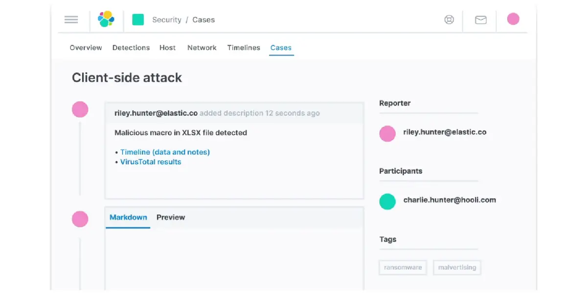Image resolution: width=587 pixels, height=293 pixels.
Task: Open the help lifebuoy icon
Action: coord(449,20)
